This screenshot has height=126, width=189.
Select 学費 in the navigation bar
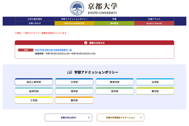tap(114, 19)
